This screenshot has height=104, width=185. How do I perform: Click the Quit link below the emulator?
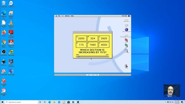(x=89, y=75)
